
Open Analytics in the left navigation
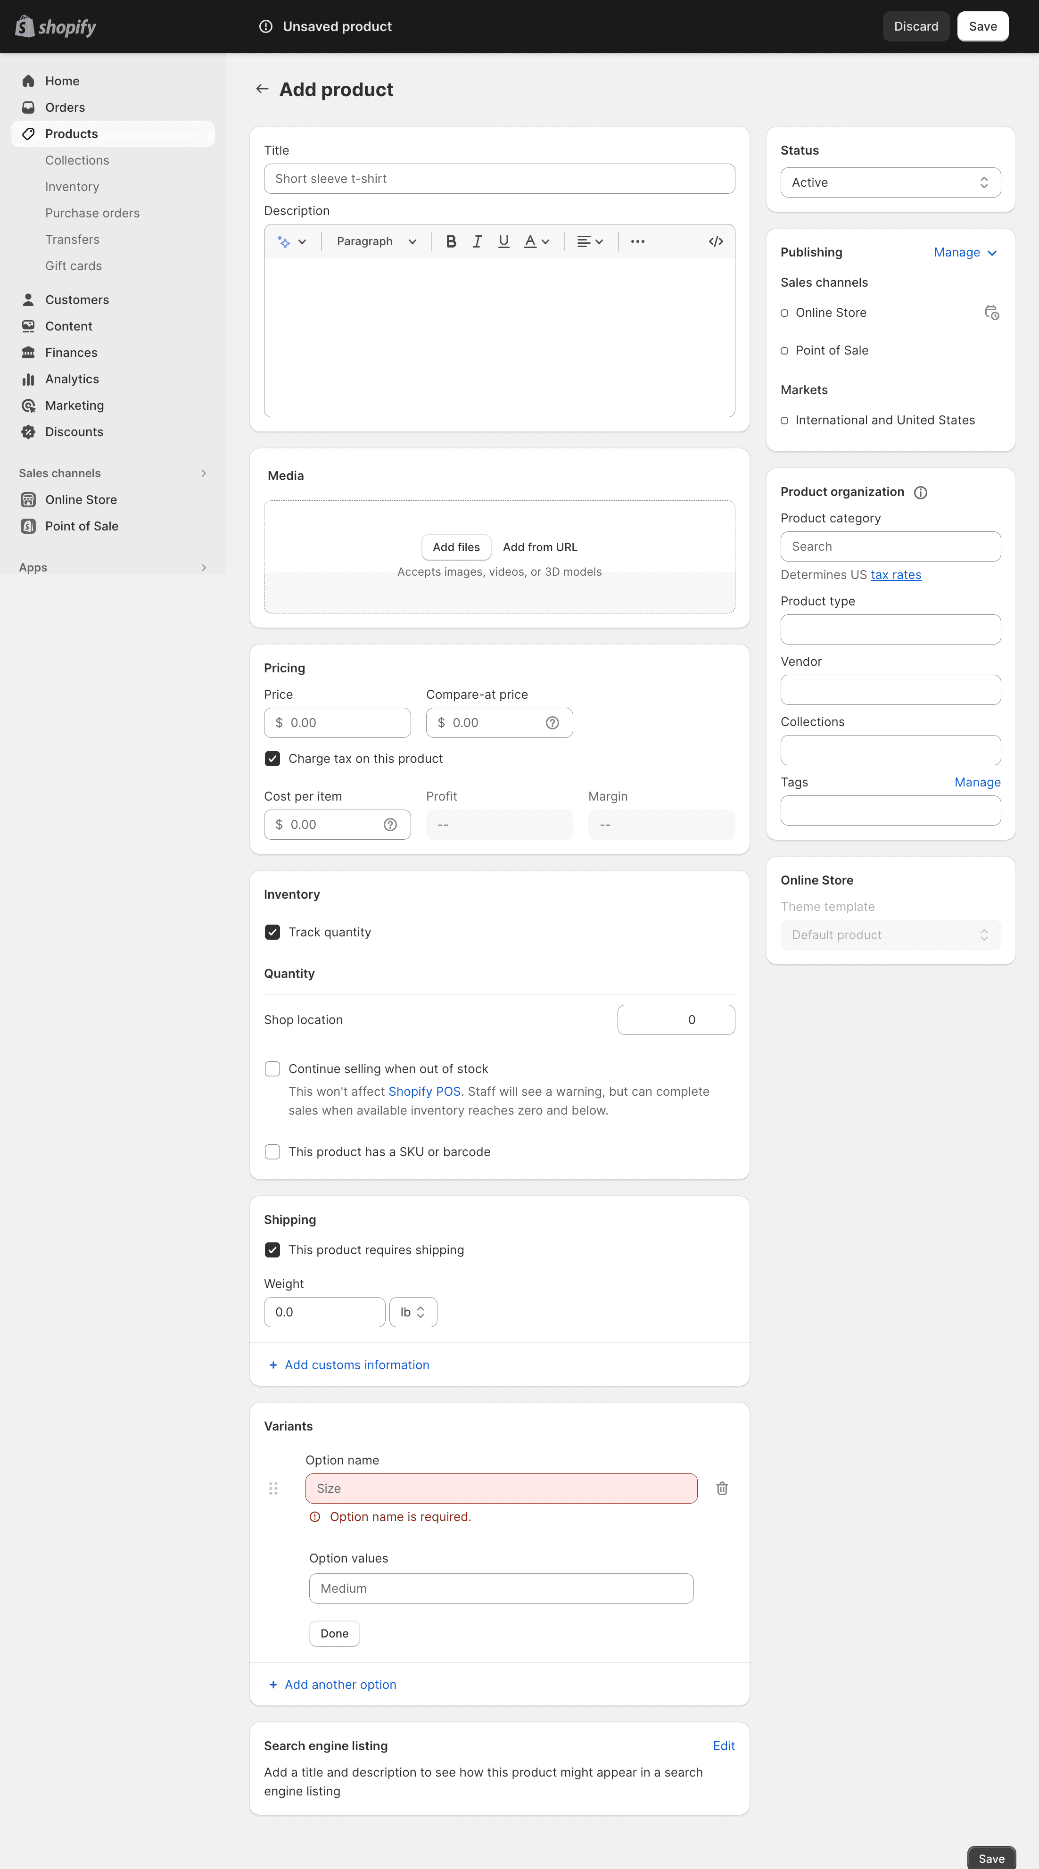click(72, 379)
